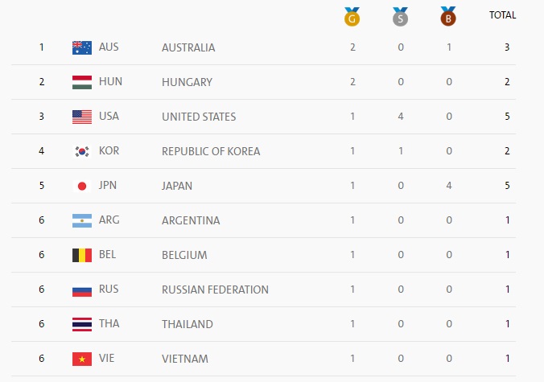
Task: Select the REPUBLIC OF KOREA name
Action: 211,151
